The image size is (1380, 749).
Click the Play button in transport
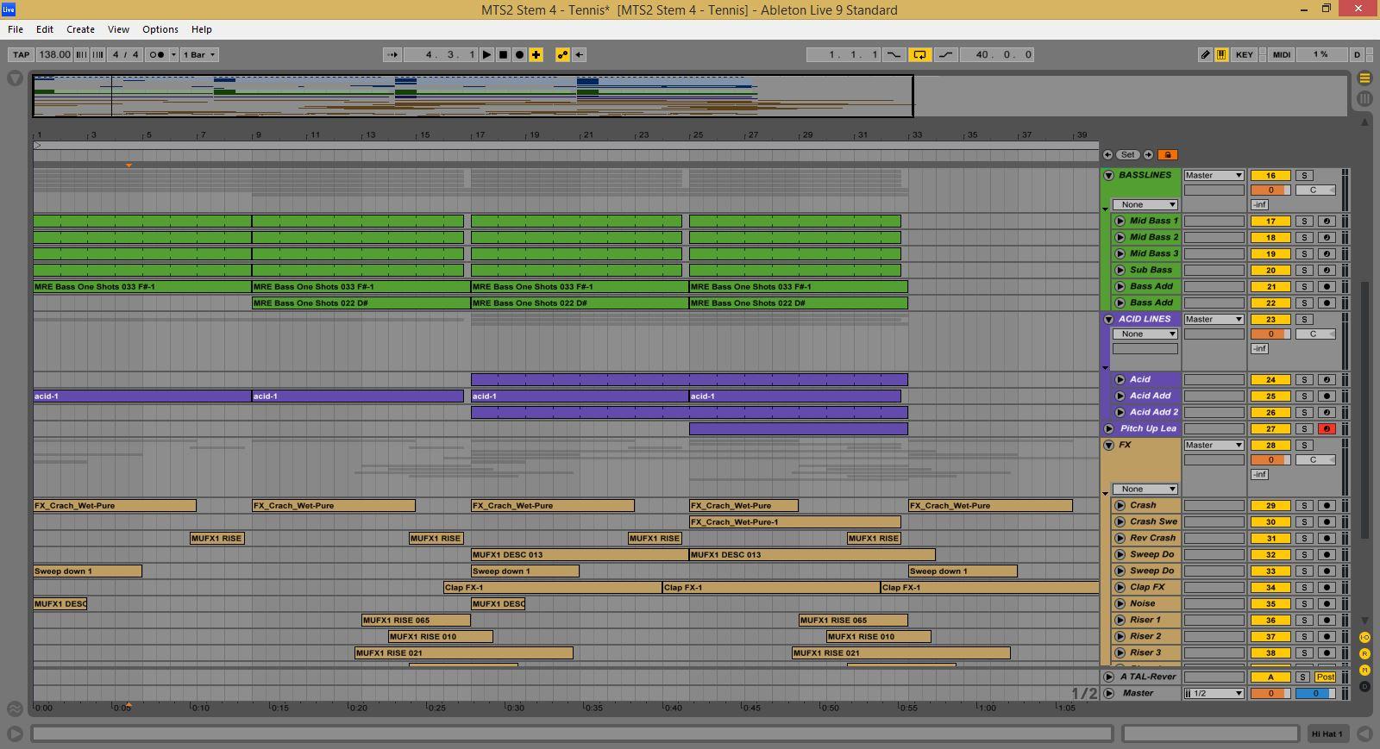[x=487, y=54]
